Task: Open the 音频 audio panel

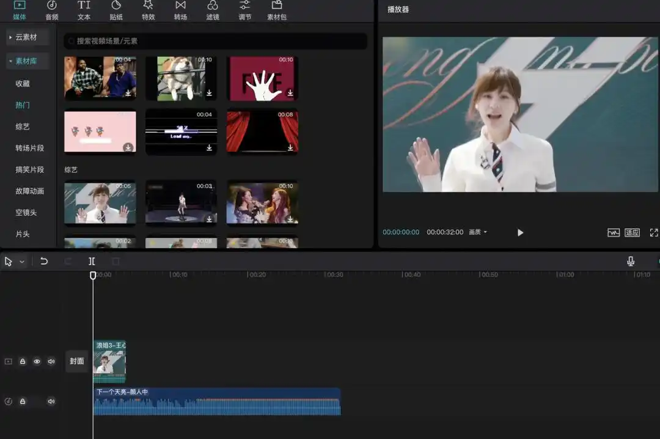Action: tap(51, 11)
